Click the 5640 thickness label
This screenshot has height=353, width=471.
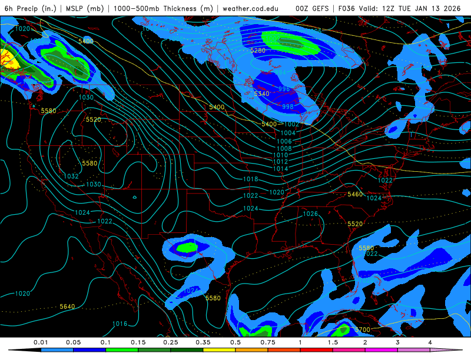click(x=67, y=307)
